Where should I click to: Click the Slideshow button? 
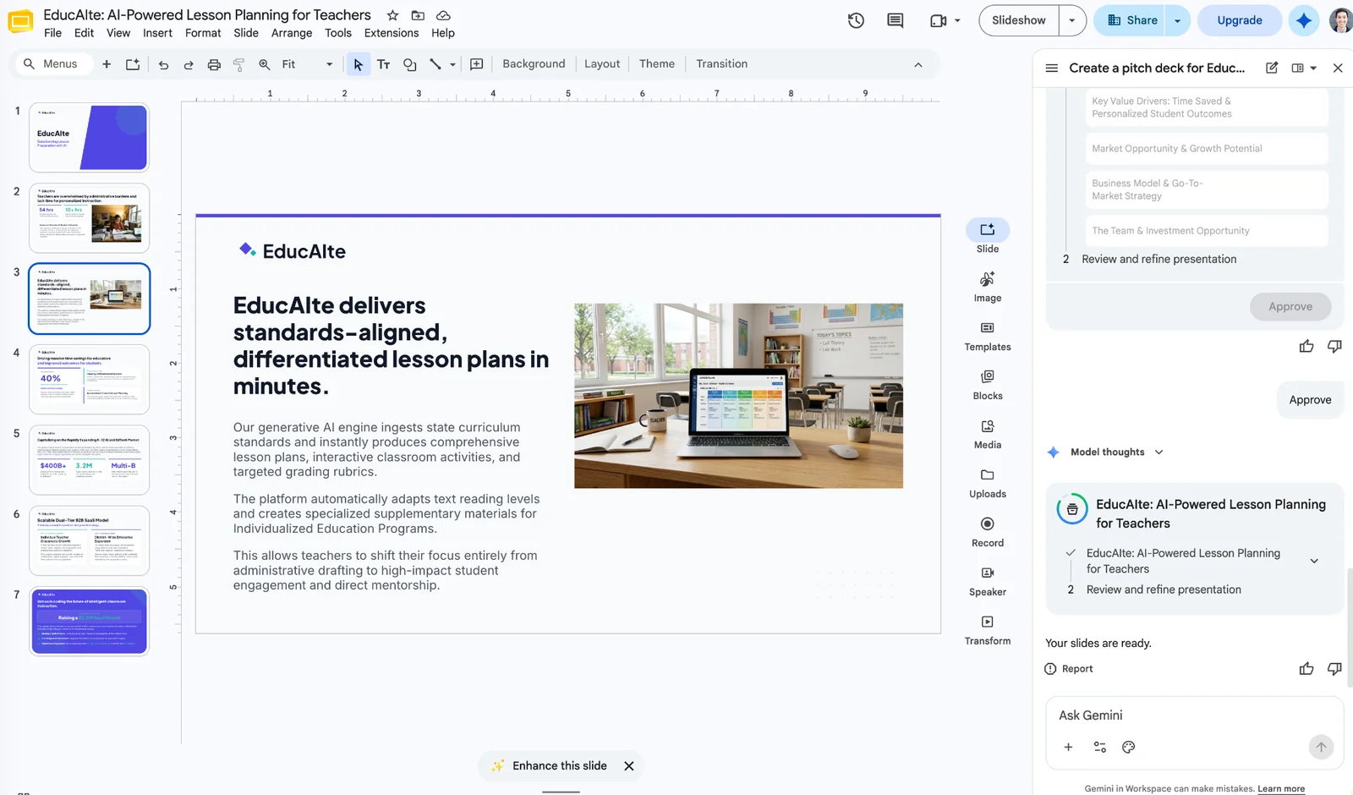click(x=1019, y=20)
